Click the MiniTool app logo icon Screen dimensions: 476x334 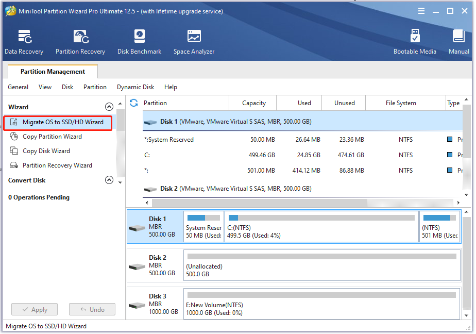click(11, 11)
